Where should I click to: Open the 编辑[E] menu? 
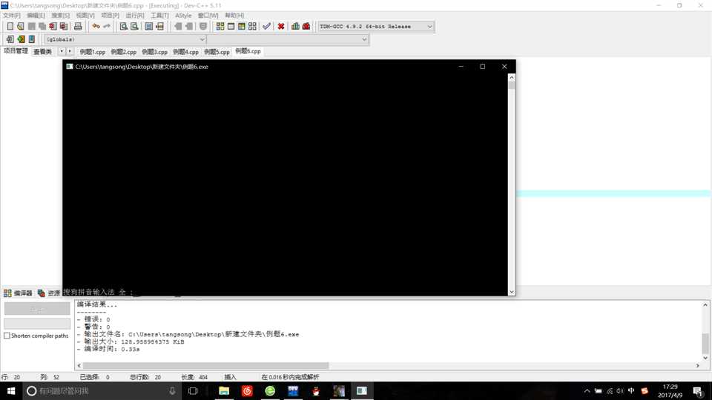(x=36, y=16)
